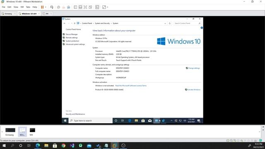This screenshot has width=265, height=149.
Task: Open System protection link
Action: click(x=72, y=41)
